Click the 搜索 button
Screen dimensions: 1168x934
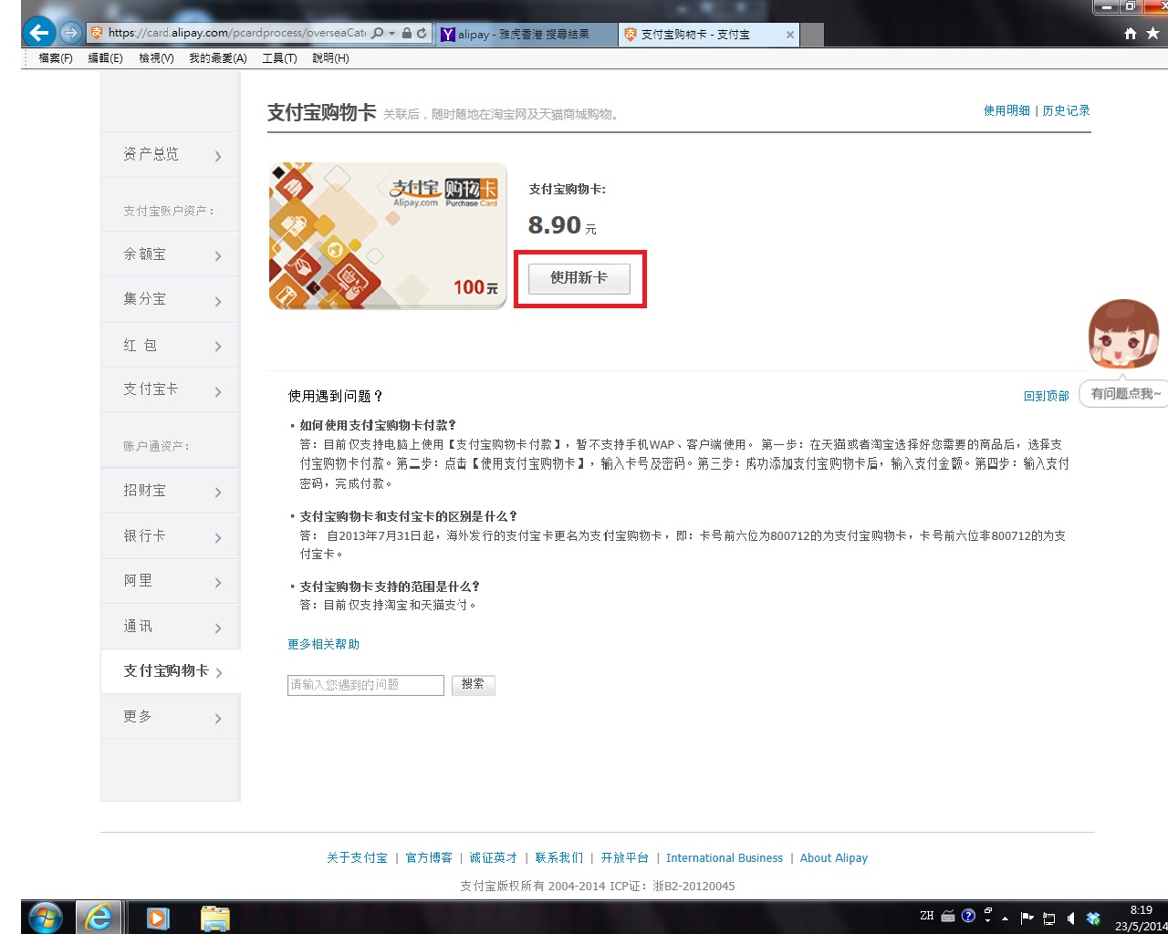tap(474, 685)
